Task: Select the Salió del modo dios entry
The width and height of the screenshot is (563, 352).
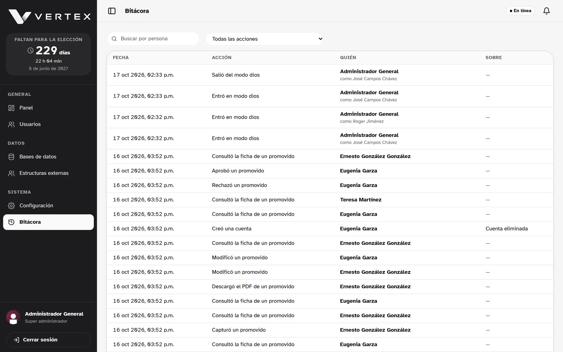Action: coord(236,75)
